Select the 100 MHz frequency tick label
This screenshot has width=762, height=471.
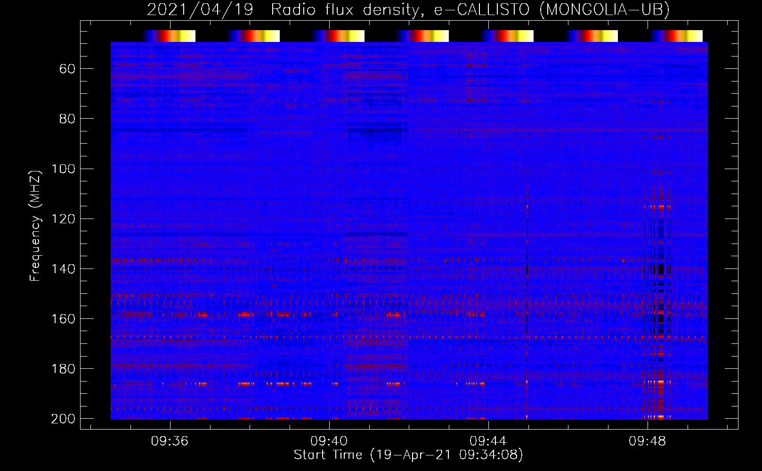pyautogui.click(x=63, y=169)
